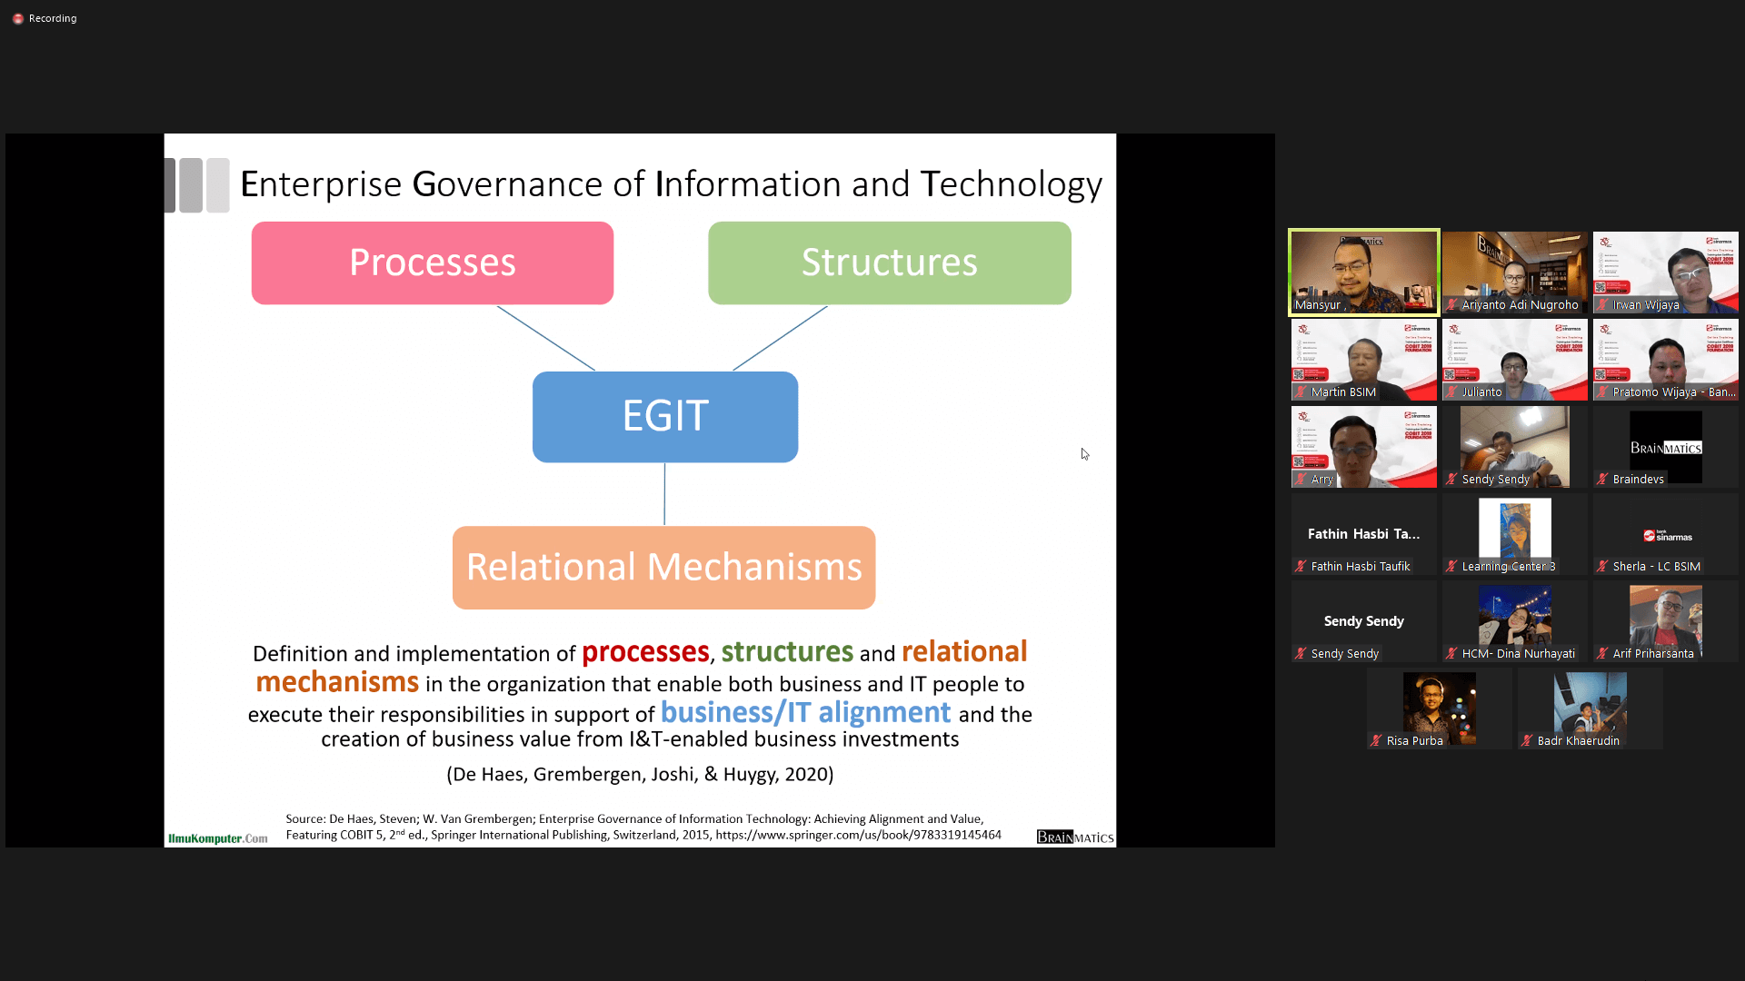The width and height of the screenshot is (1745, 981).
Task: Click the springer.com book URL in source
Action: [x=857, y=835]
